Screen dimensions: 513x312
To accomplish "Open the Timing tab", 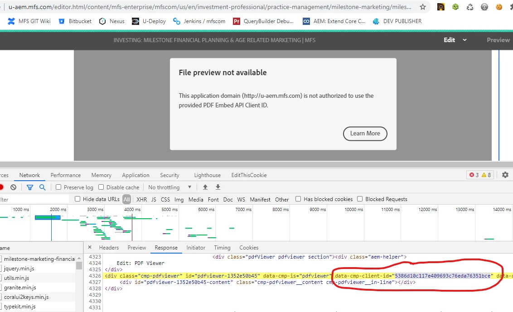I will [222, 248].
